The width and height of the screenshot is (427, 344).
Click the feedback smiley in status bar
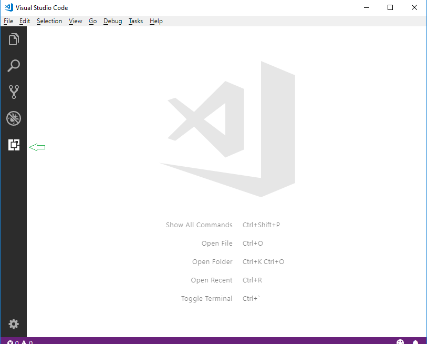pyautogui.click(x=400, y=342)
